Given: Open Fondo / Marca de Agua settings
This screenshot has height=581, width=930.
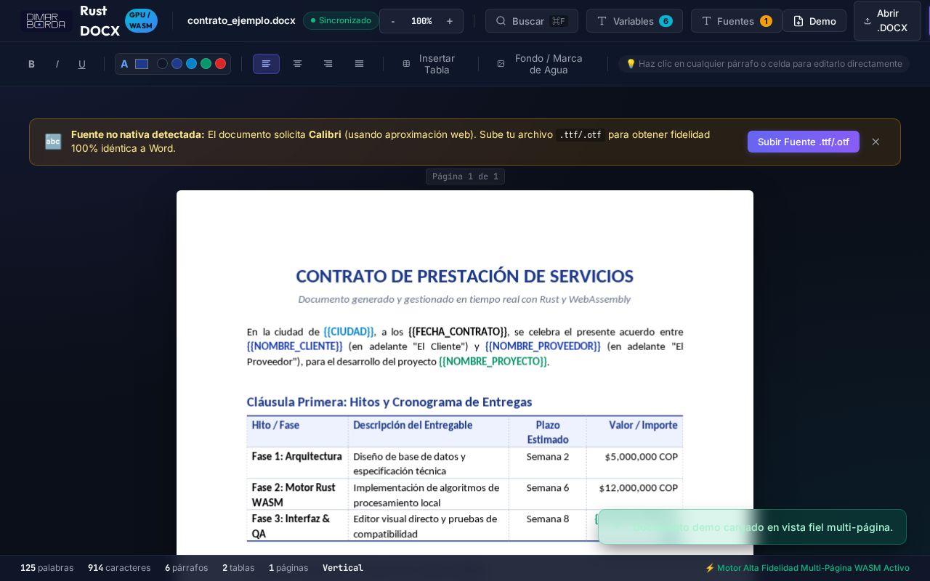Looking at the screenshot, I should tap(543, 64).
